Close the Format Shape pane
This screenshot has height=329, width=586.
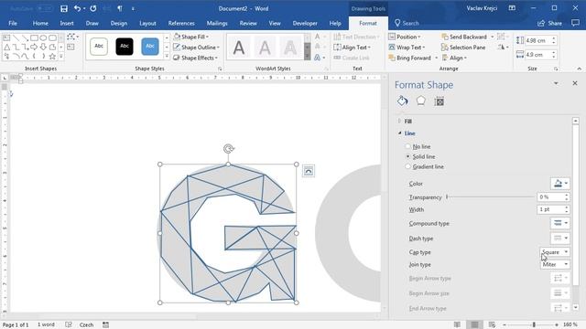tap(575, 83)
